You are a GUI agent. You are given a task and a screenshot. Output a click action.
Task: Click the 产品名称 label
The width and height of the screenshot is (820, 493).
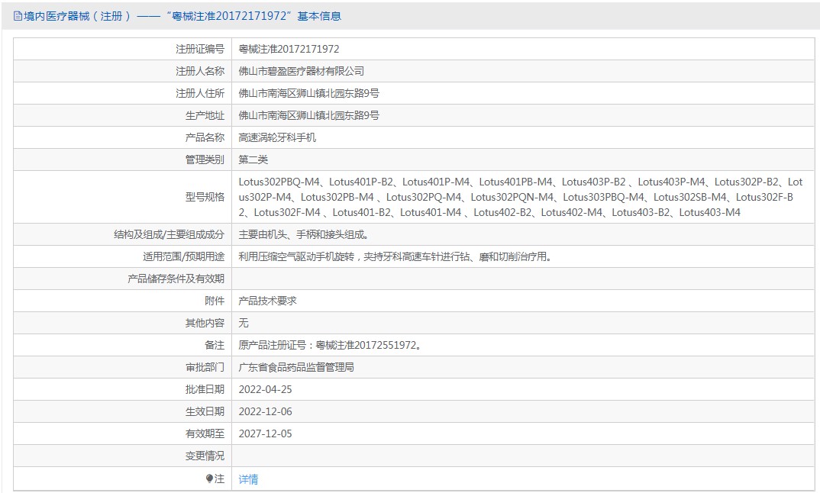205,137
